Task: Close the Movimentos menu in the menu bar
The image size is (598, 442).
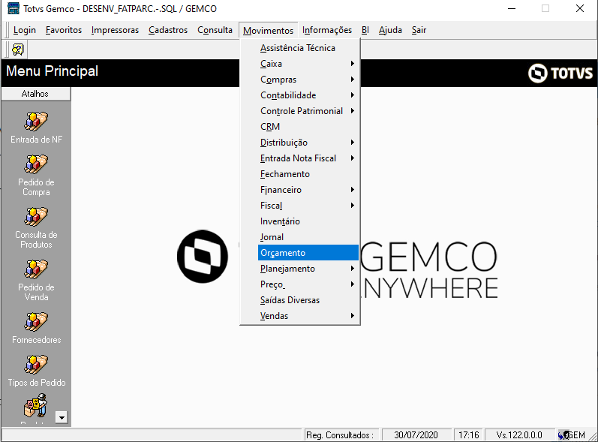Action: [268, 30]
